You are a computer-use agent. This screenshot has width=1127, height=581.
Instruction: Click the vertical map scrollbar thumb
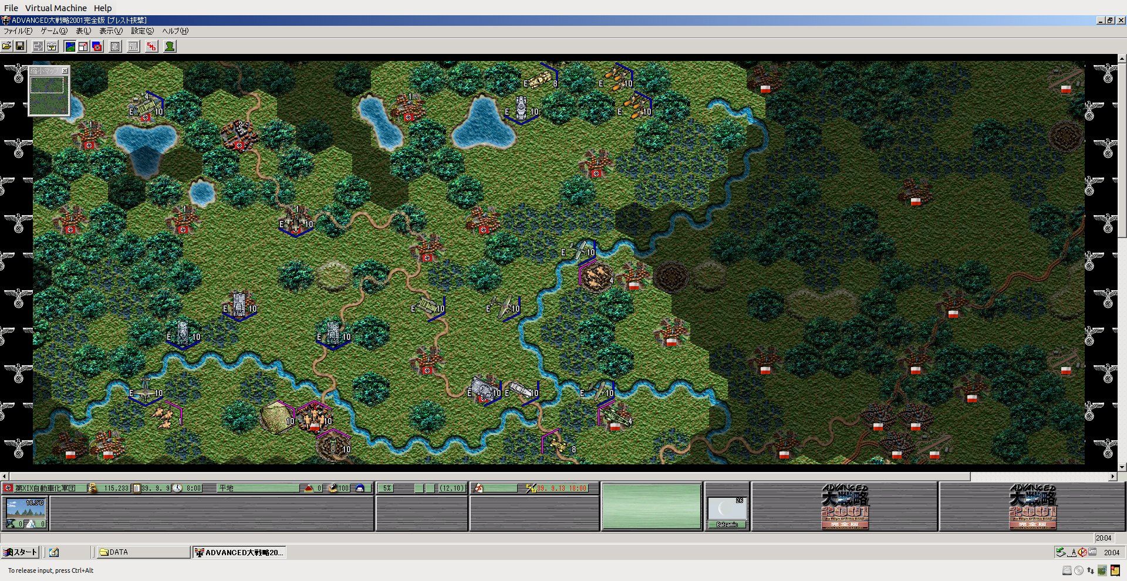tap(1122, 150)
